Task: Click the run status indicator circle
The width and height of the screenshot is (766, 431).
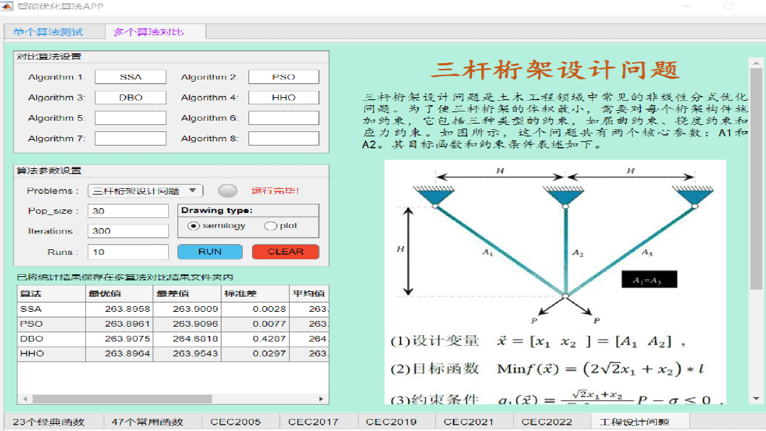Action: [x=227, y=190]
